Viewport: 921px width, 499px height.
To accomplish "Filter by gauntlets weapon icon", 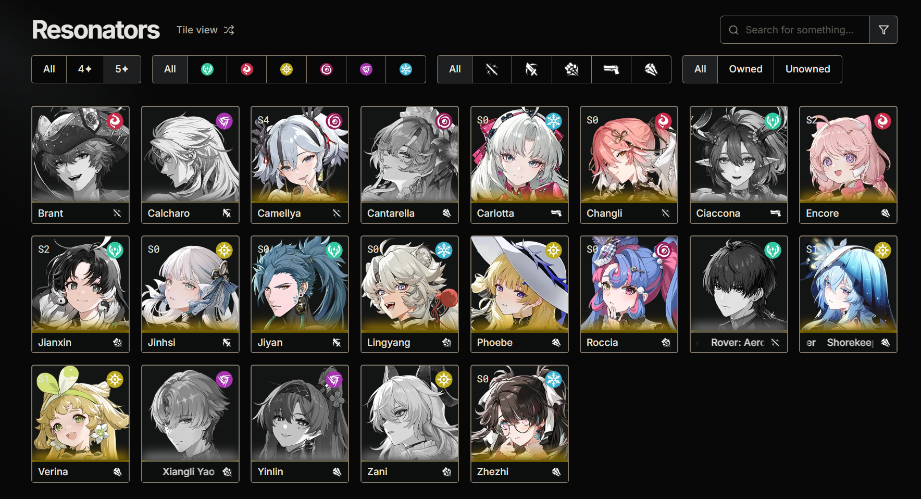I will coord(571,69).
